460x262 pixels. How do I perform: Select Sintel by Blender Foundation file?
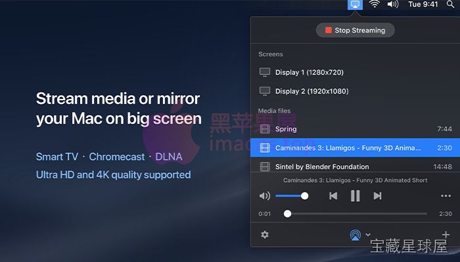[356, 166]
